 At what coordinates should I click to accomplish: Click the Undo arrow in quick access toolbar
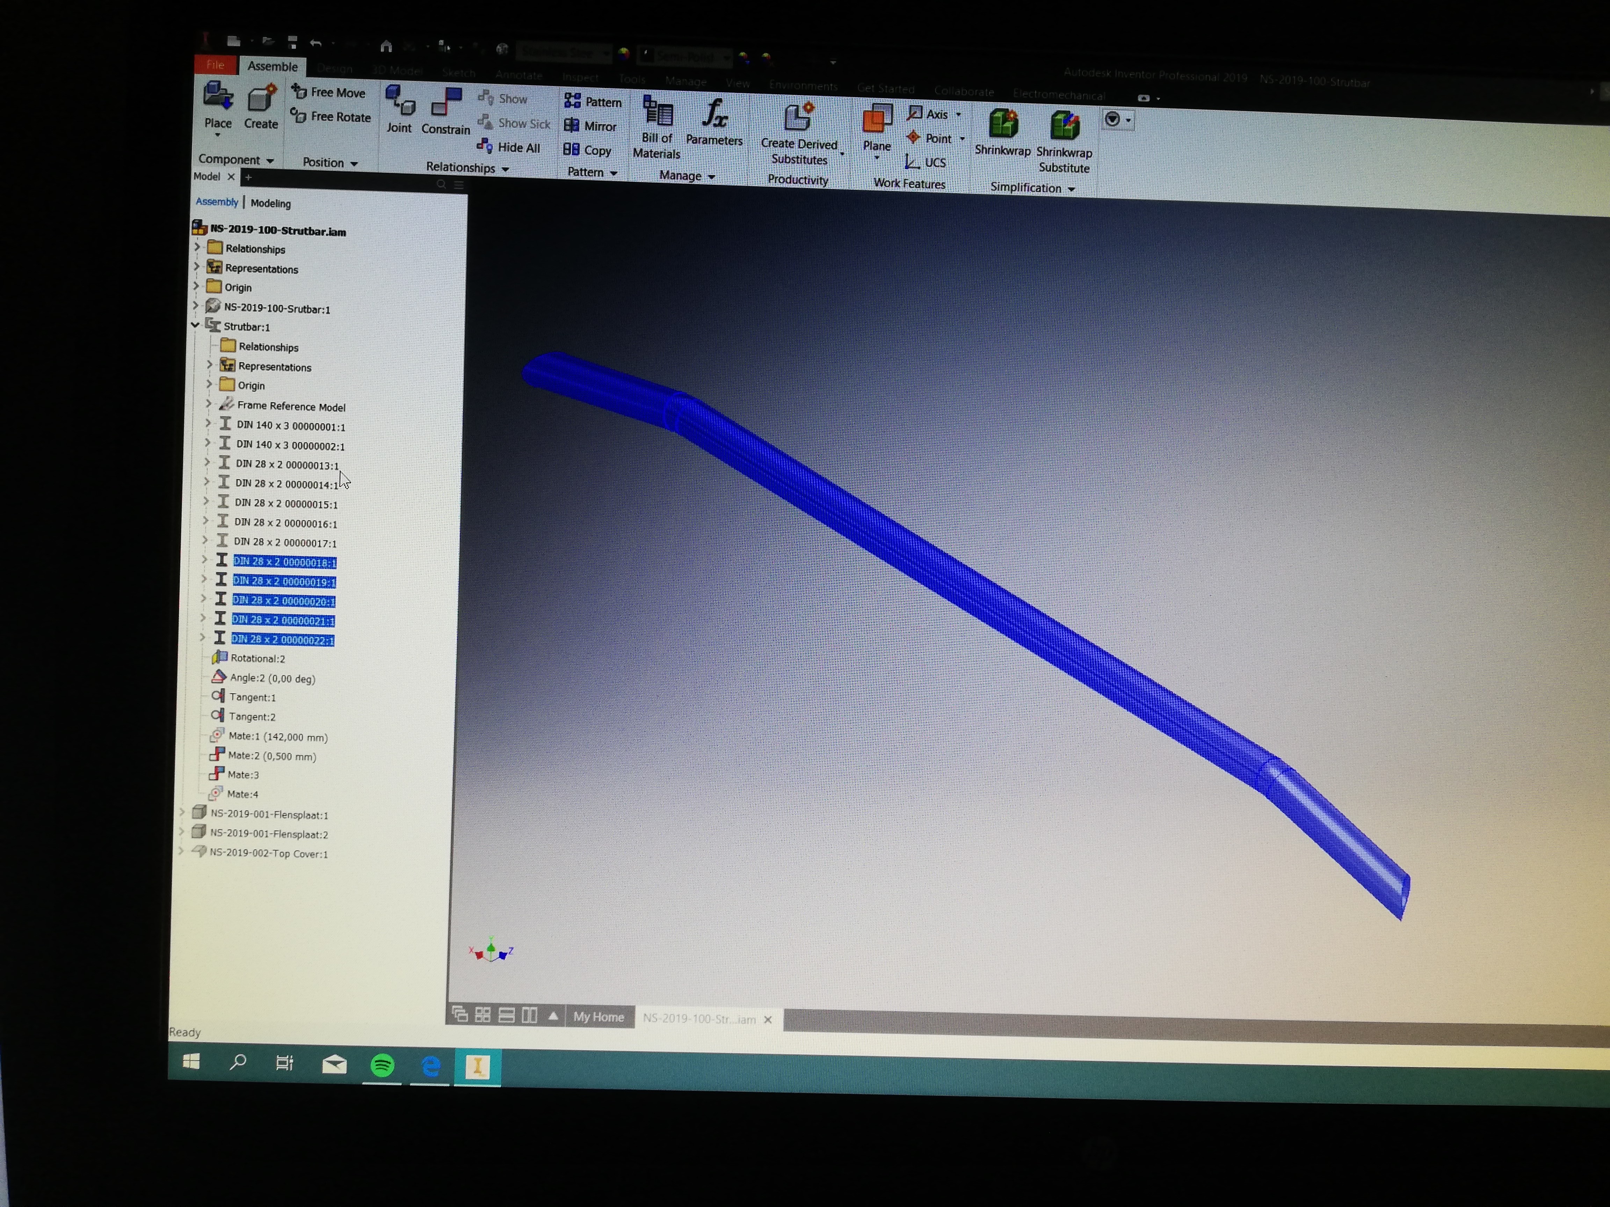(316, 43)
